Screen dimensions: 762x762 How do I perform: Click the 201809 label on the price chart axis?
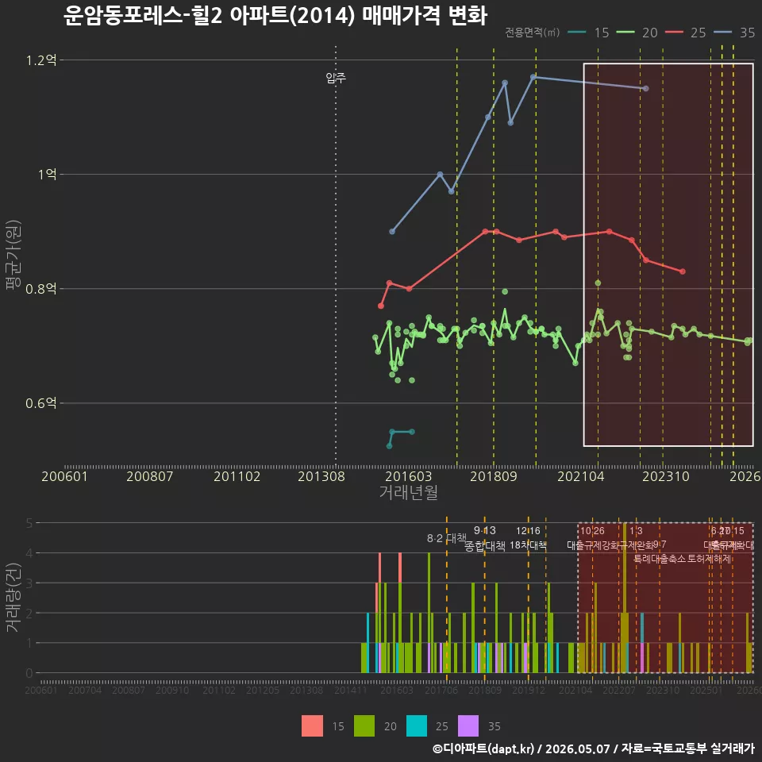click(x=494, y=476)
